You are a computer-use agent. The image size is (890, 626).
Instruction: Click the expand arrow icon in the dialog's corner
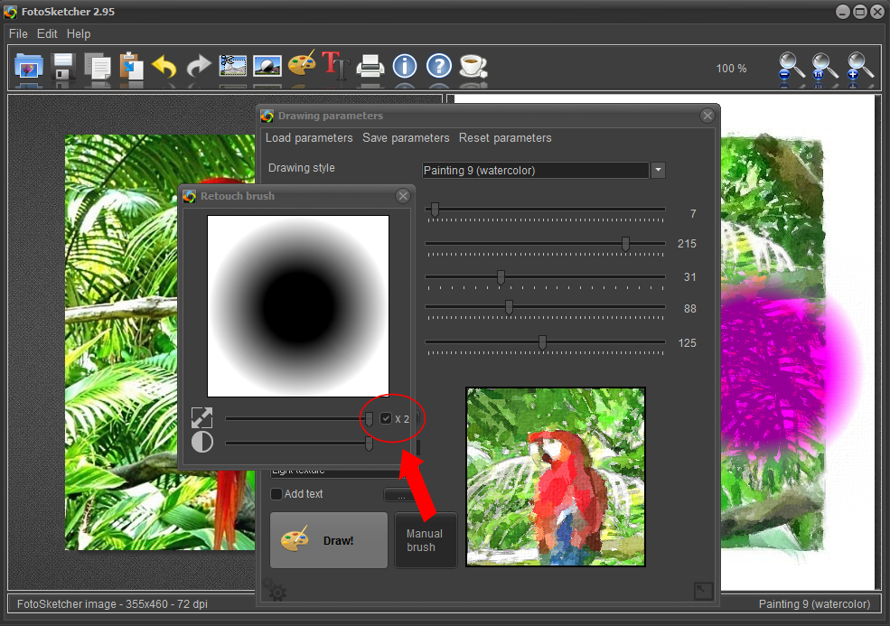(703, 591)
